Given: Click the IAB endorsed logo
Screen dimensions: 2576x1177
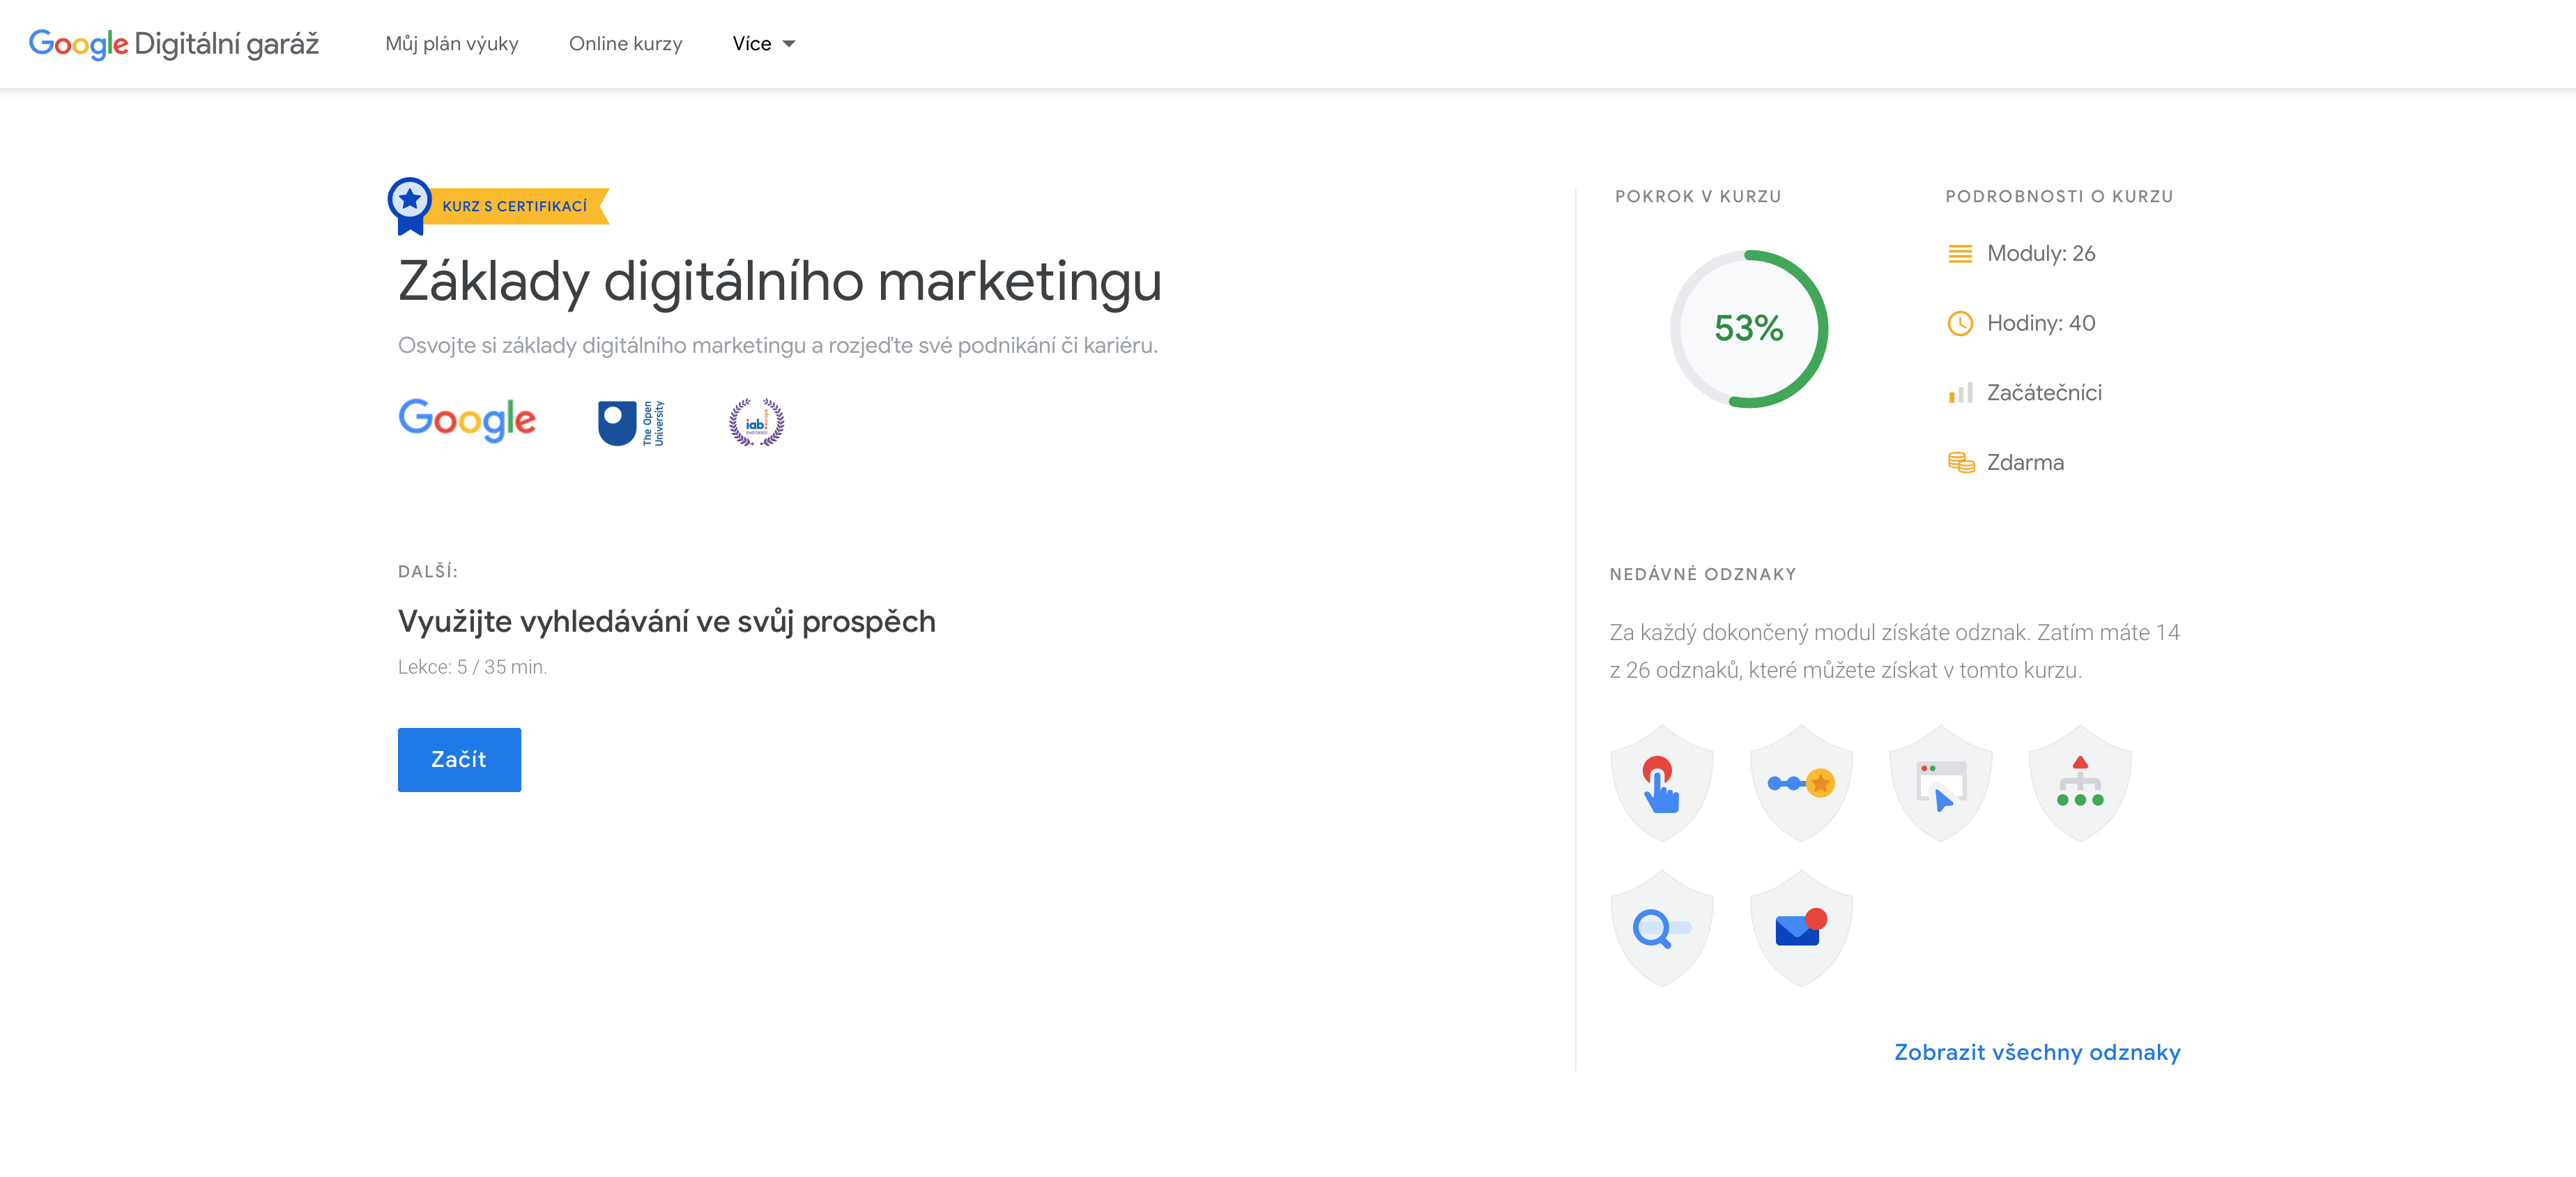Looking at the screenshot, I should point(756,423).
